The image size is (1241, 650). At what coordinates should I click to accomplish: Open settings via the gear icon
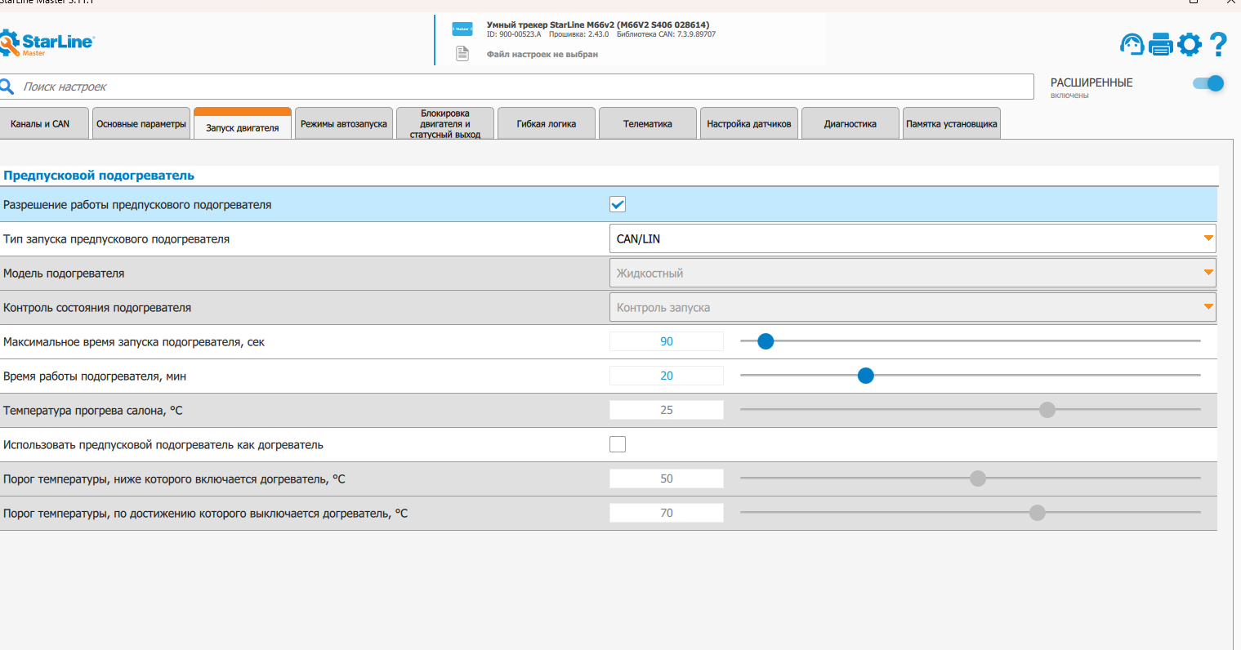(x=1190, y=44)
